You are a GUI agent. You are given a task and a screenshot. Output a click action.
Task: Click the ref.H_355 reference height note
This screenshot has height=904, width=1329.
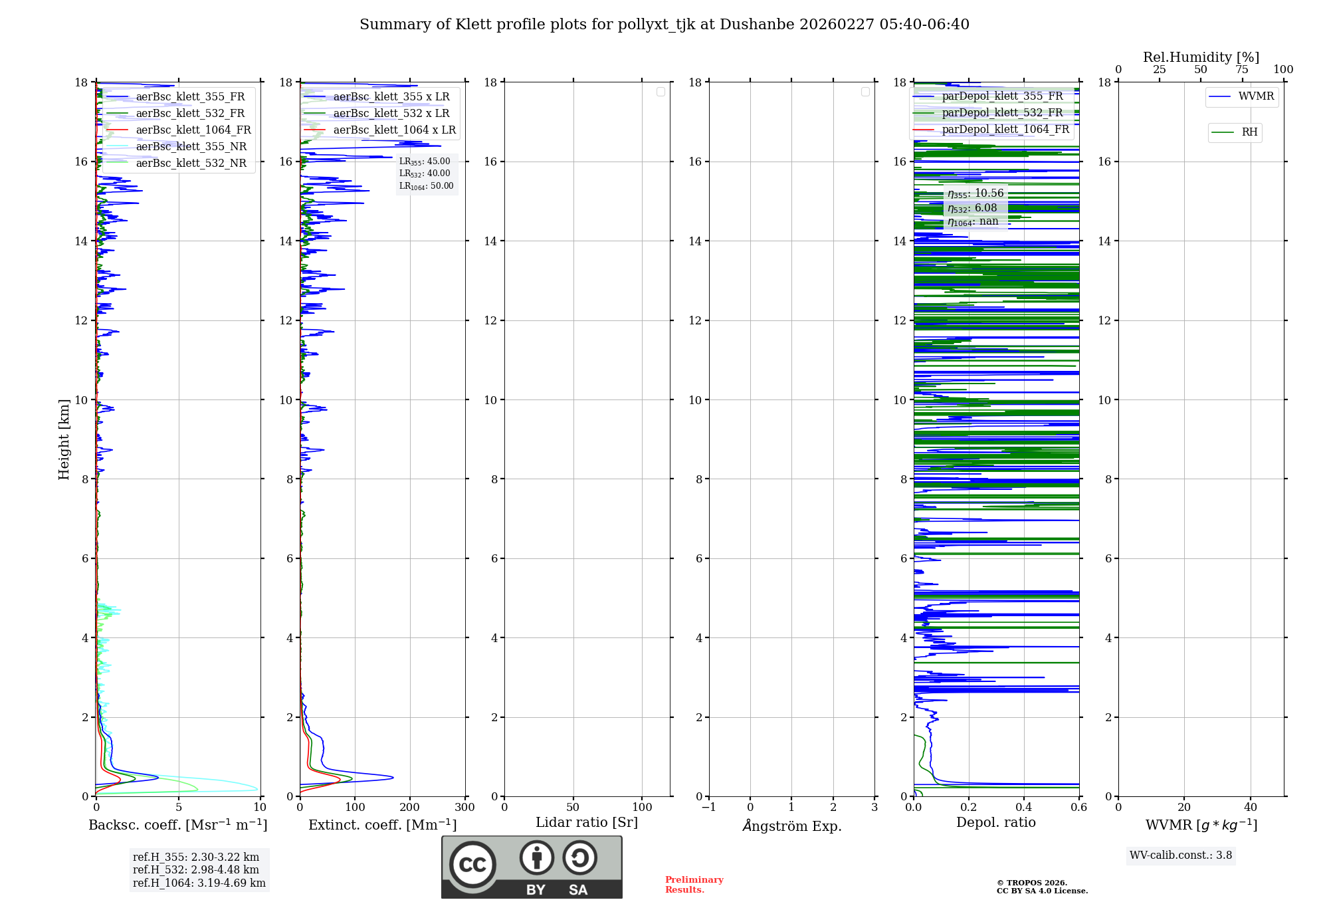[x=196, y=857]
